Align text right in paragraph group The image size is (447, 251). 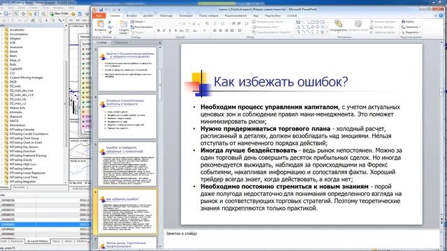click(x=226, y=31)
